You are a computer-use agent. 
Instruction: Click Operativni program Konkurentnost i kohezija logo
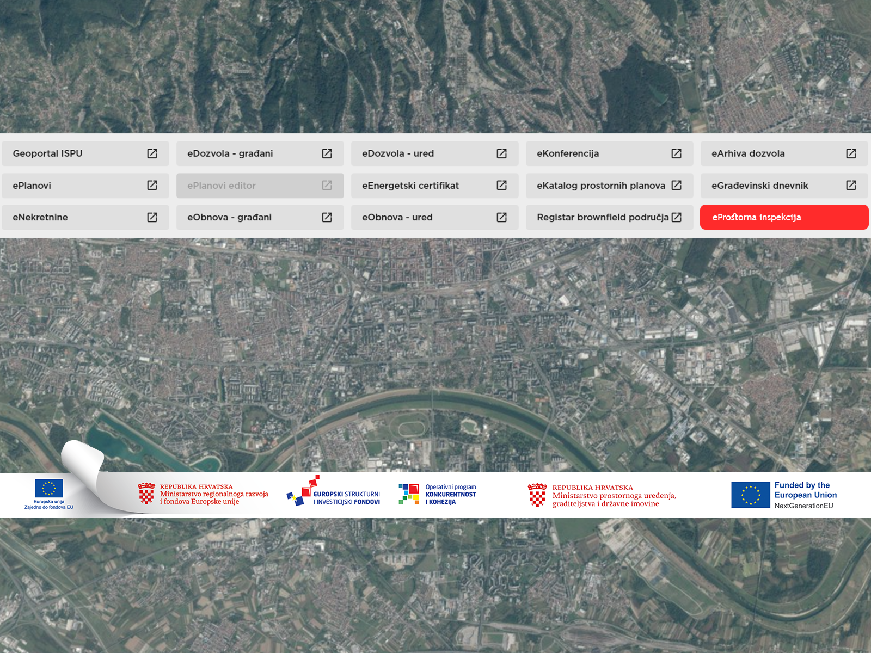click(x=437, y=494)
